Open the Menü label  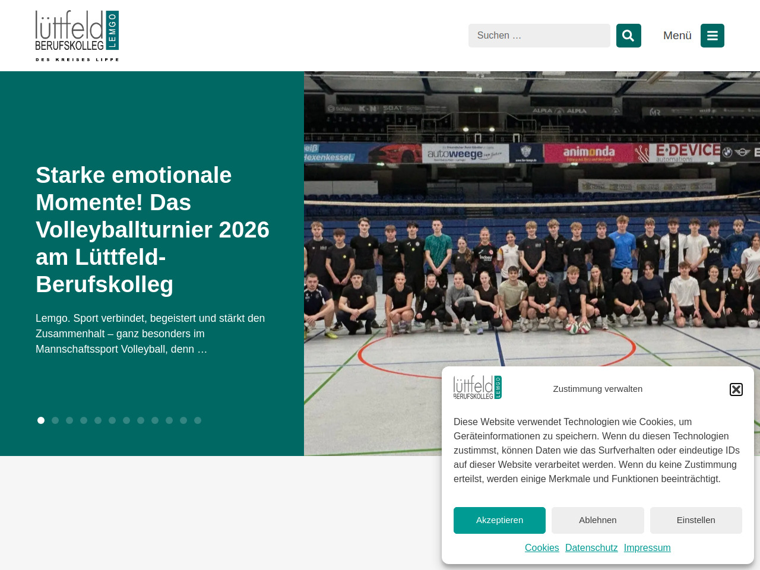tap(677, 36)
